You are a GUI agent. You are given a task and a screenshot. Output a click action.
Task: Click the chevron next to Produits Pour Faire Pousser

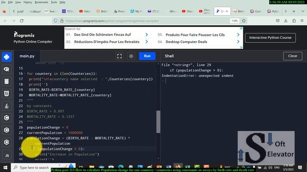coord(238,34)
